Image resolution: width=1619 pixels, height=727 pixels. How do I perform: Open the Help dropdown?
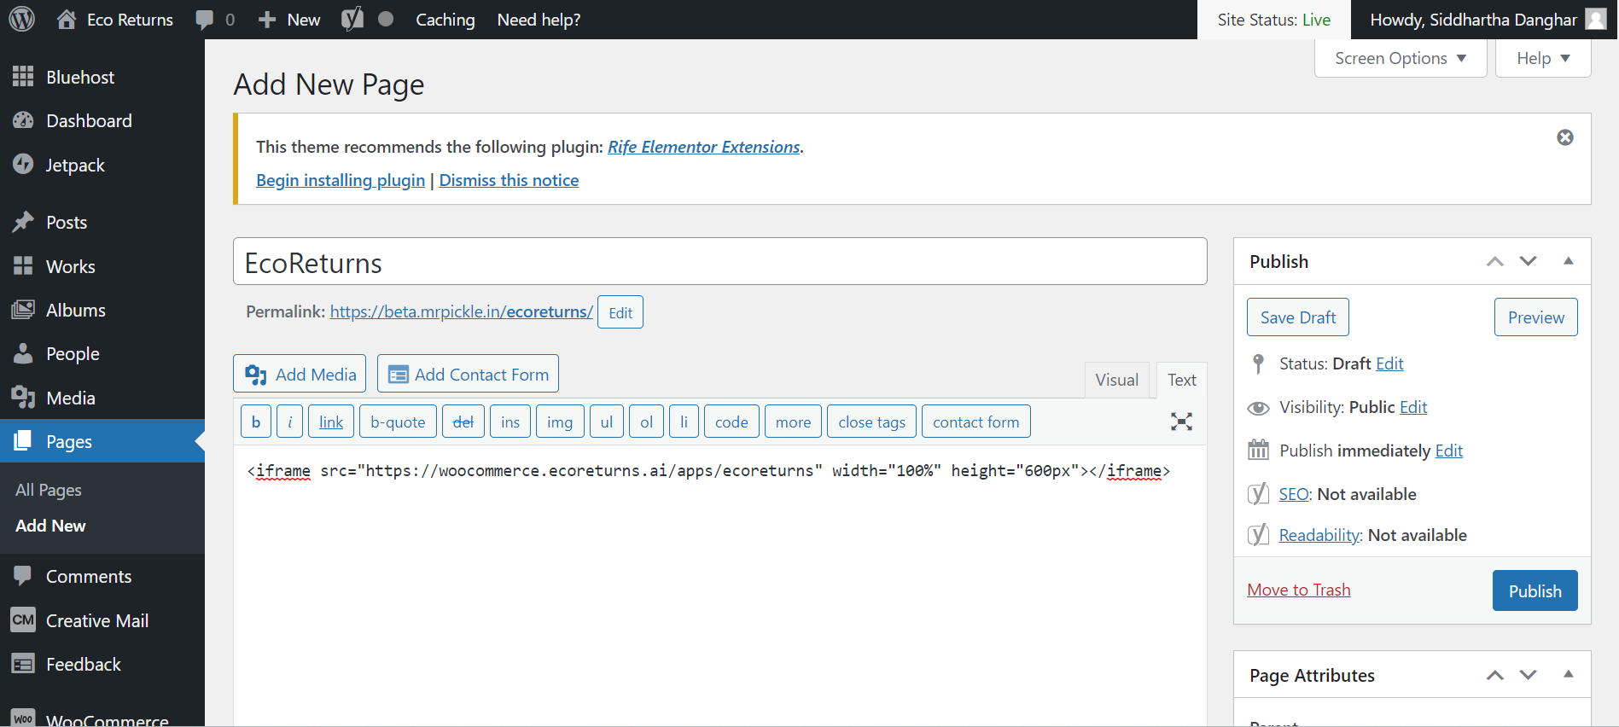[1542, 58]
